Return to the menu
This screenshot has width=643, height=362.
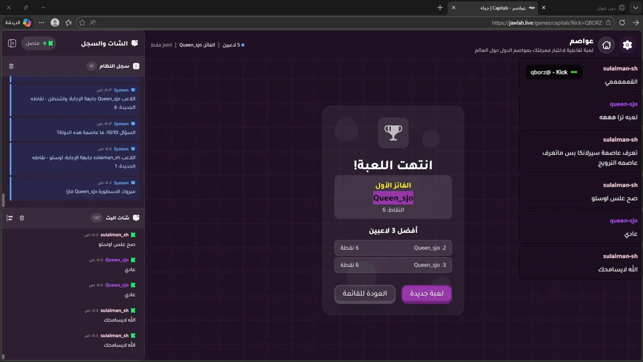click(x=365, y=294)
